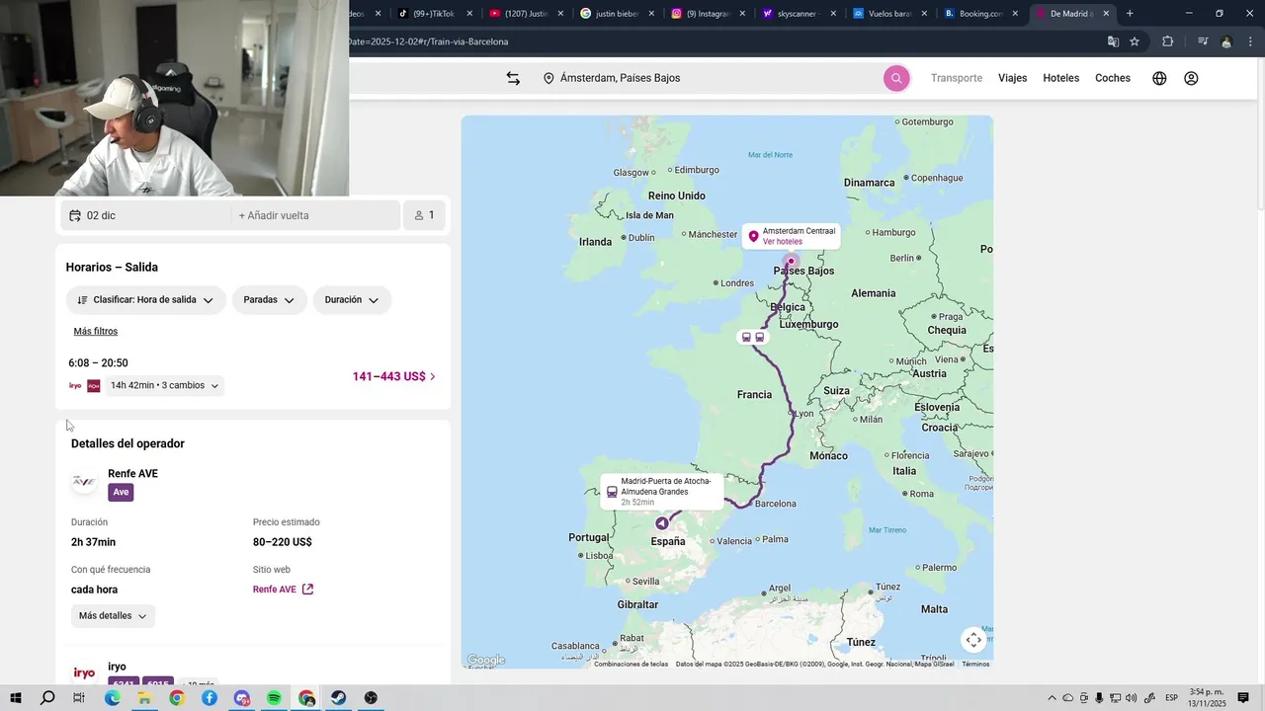Click the purple Ave badge
The image size is (1265, 711).
(121, 493)
